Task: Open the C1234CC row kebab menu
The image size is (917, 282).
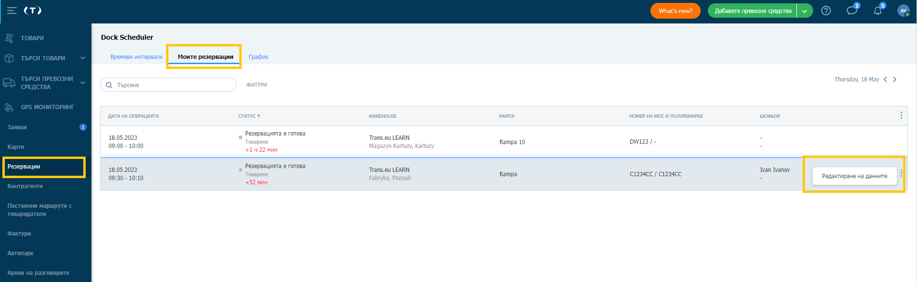Action: click(901, 173)
